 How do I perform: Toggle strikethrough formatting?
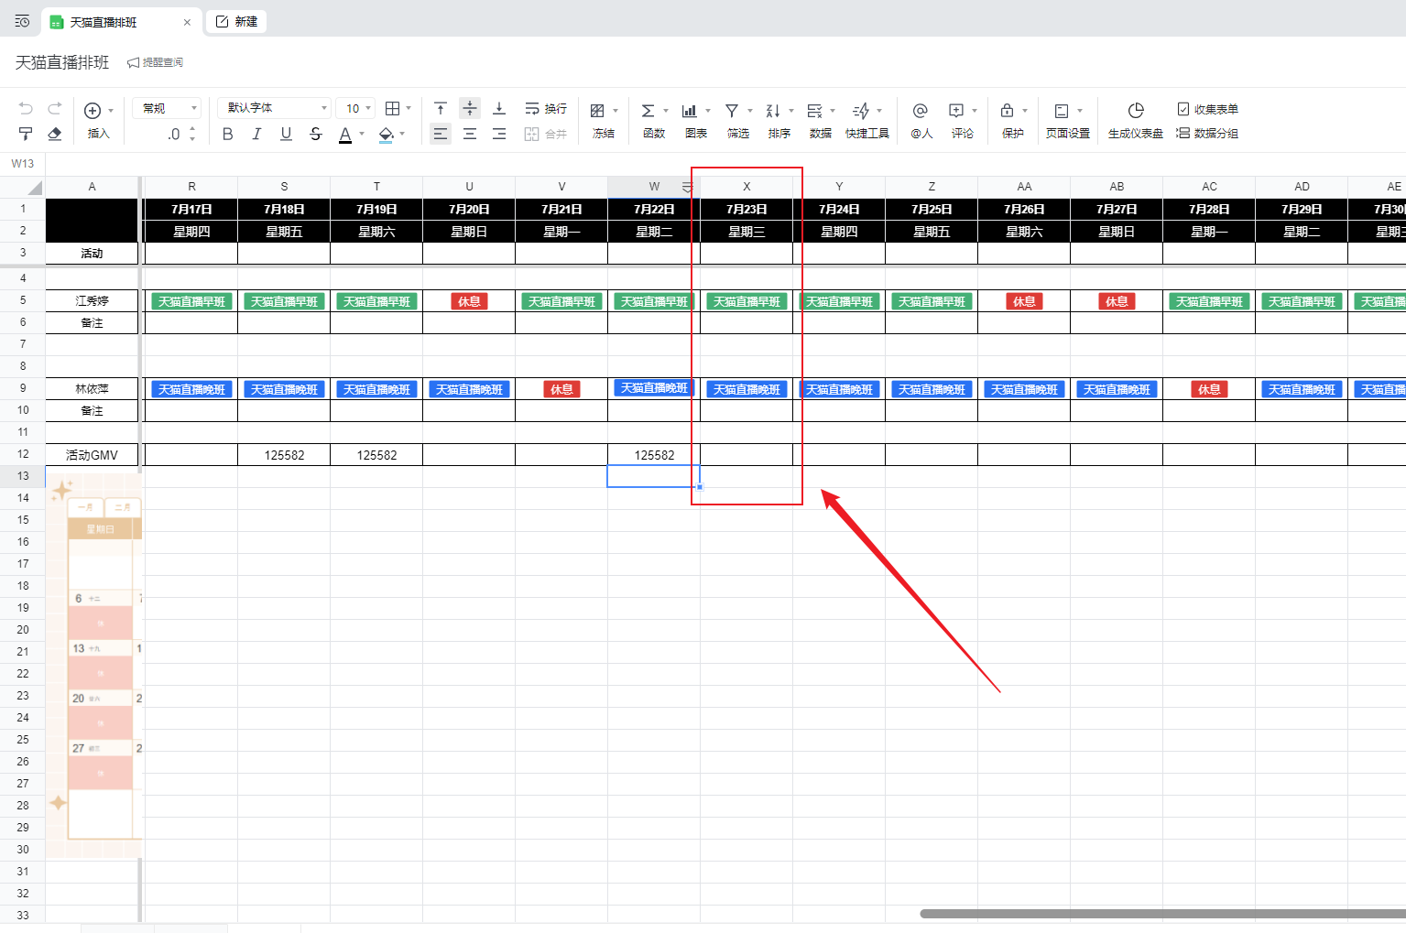[316, 134]
